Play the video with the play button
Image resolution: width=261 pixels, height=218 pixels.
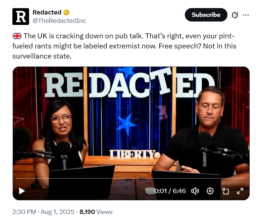[22, 191]
